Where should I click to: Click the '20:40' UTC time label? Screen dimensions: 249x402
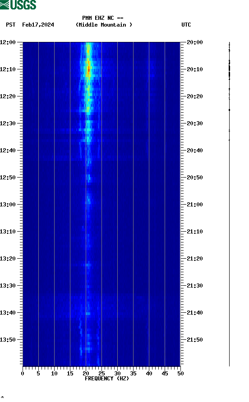point(194,151)
